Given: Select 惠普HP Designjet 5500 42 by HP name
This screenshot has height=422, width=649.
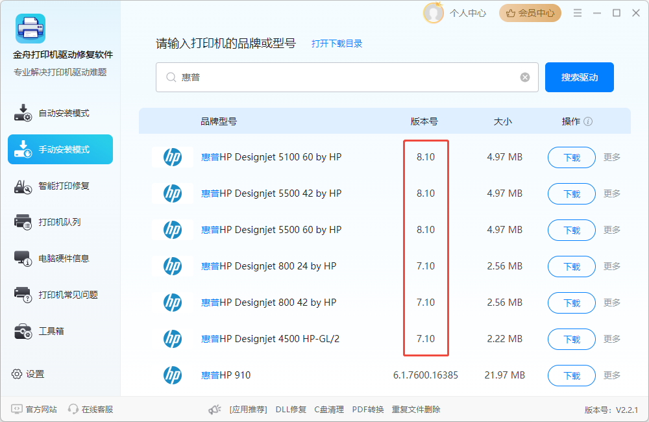Looking at the screenshot, I should 271,193.
